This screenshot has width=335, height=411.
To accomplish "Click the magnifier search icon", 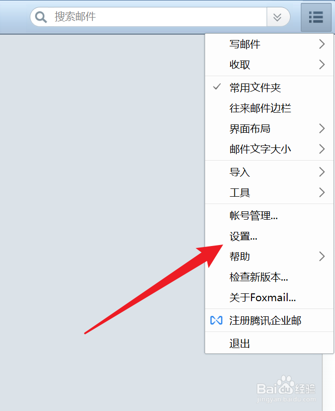I will [x=41, y=17].
